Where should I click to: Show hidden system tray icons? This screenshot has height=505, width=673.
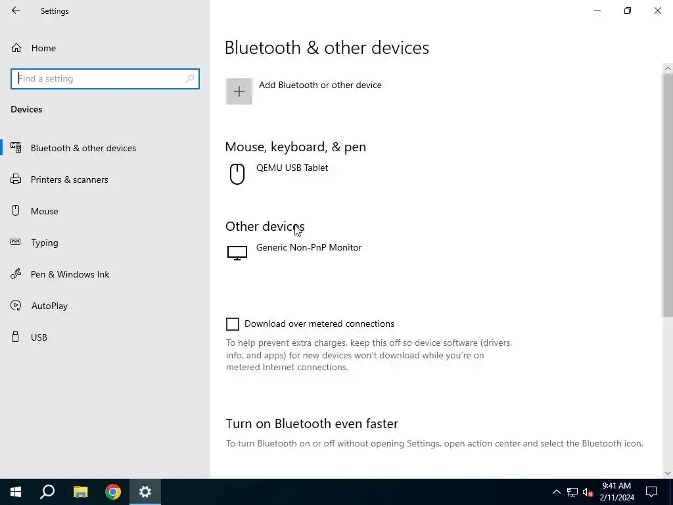556,492
